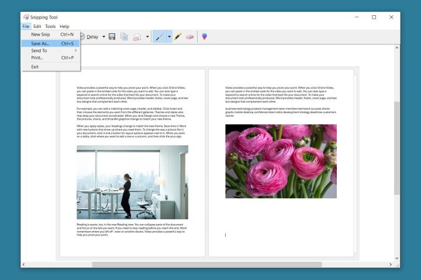Viewport: 421px width, 280px height.
Task: Open the Tools menu
Action: 50,26
